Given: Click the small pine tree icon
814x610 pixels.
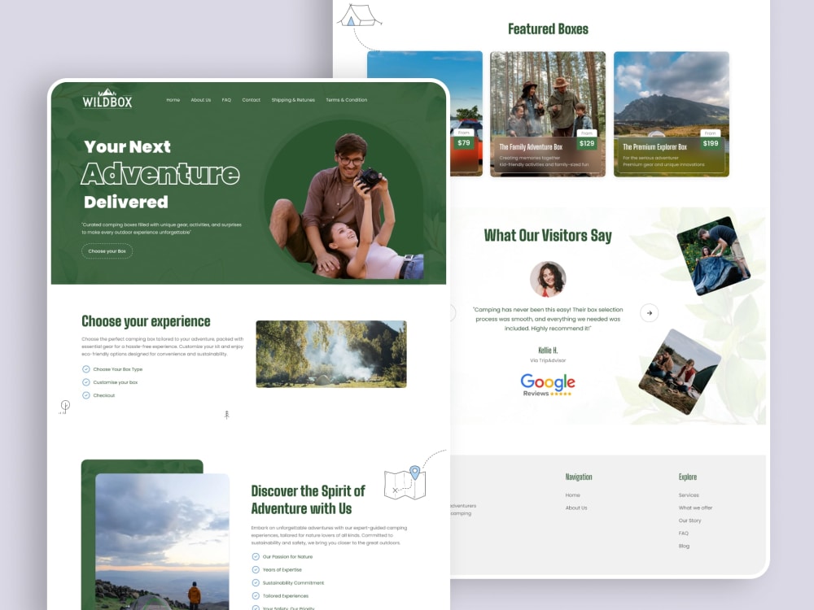Looking at the screenshot, I should 226,415.
